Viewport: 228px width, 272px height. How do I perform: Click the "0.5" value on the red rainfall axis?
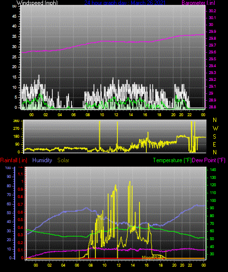pyautogui.click(x=21, y=220)
